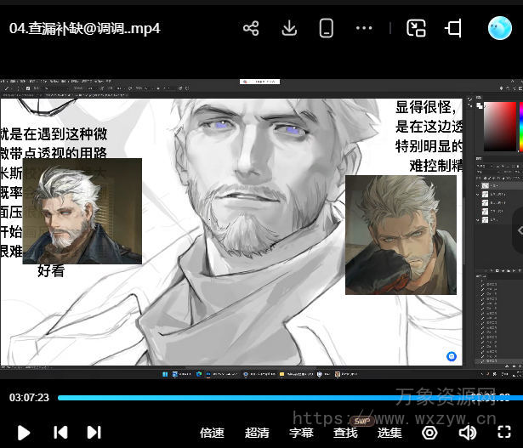Image resolution: width=523 pixels, height=448 pixels.
Task: Download the video using the download icon
Action: [289, 29]
